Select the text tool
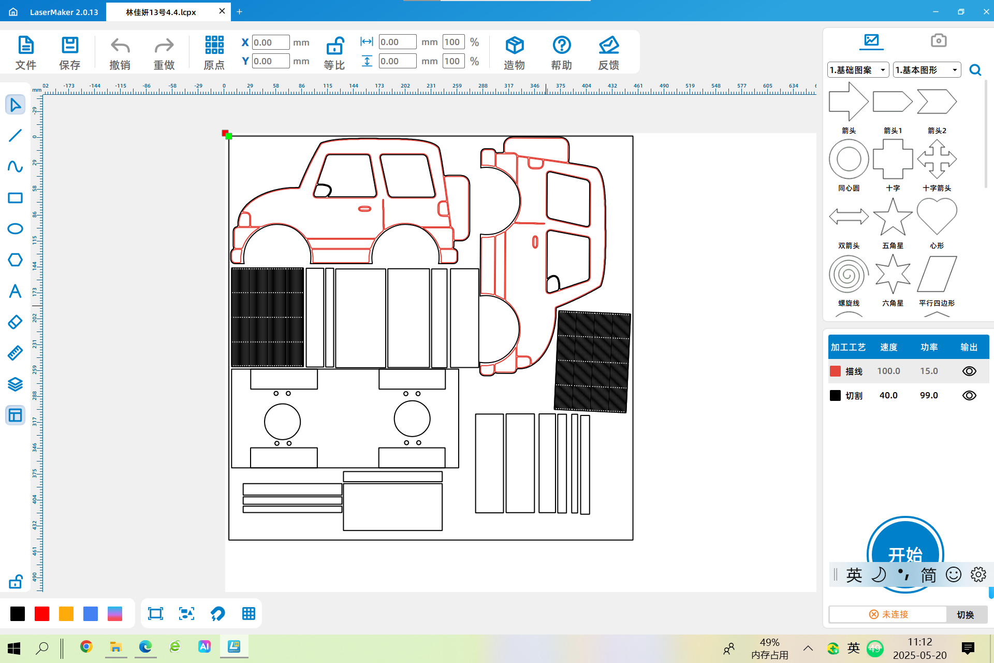994x663 pixels. (16, 291)
